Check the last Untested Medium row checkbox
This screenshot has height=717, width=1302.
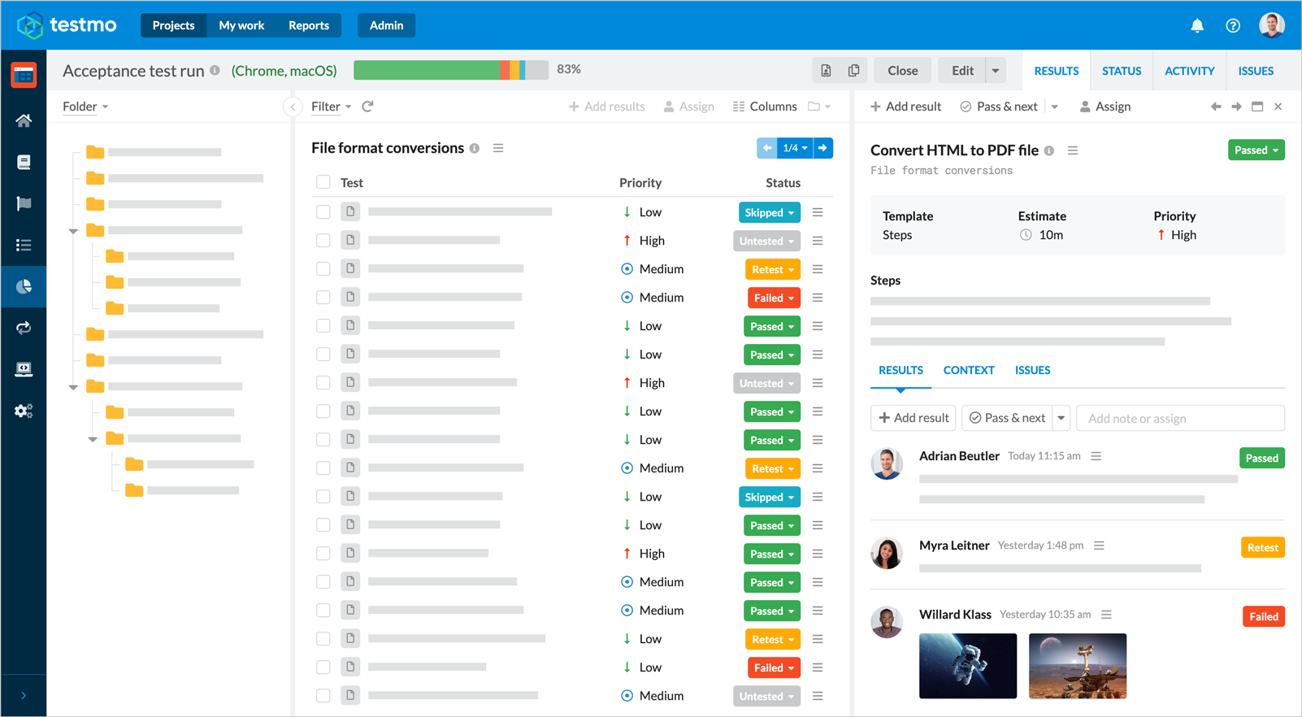[323, 696]
